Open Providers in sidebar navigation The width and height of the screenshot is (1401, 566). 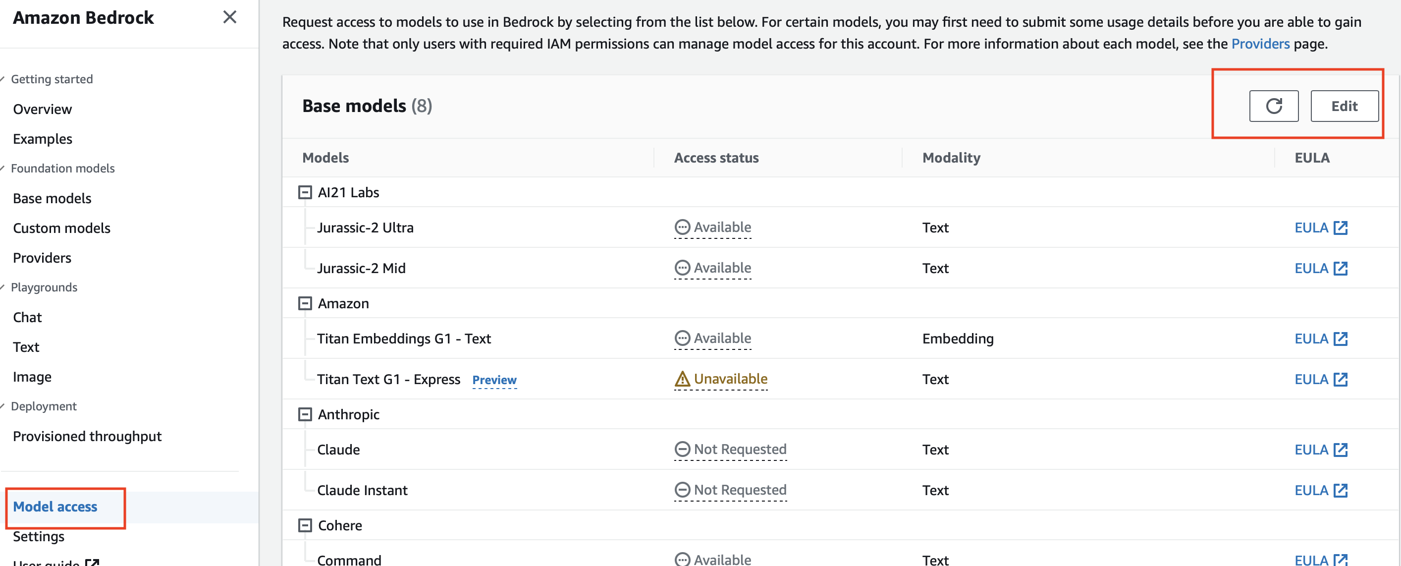click(42, 258)
